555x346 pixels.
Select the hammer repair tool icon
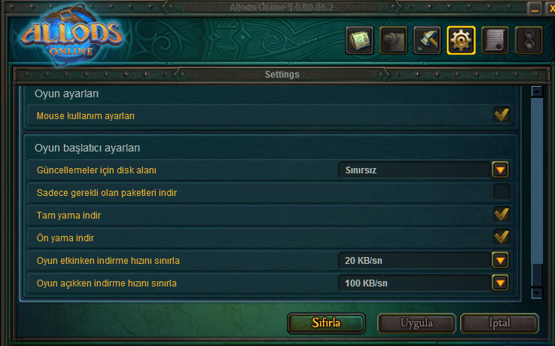click(427, 41)
